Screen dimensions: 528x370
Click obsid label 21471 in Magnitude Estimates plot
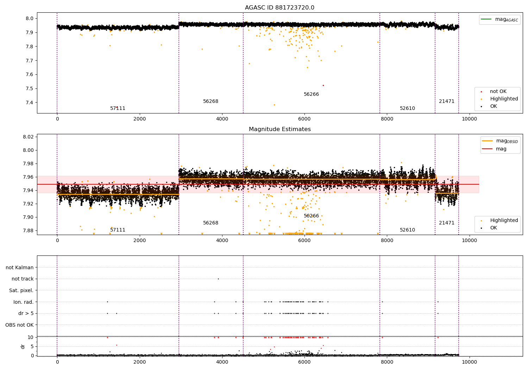pyautogui.click(x=446, y=223)
